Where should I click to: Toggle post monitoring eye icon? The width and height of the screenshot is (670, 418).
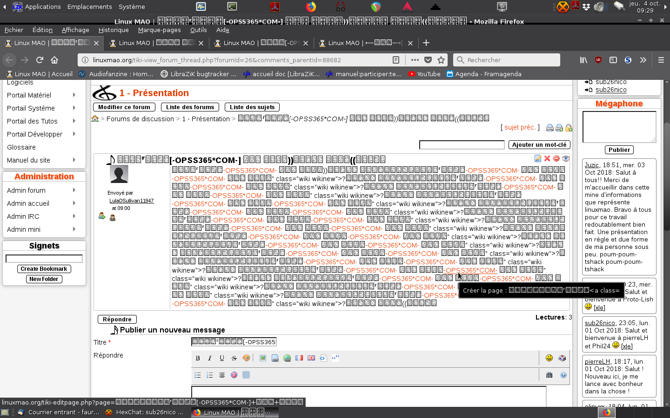(x=566, y=158)
